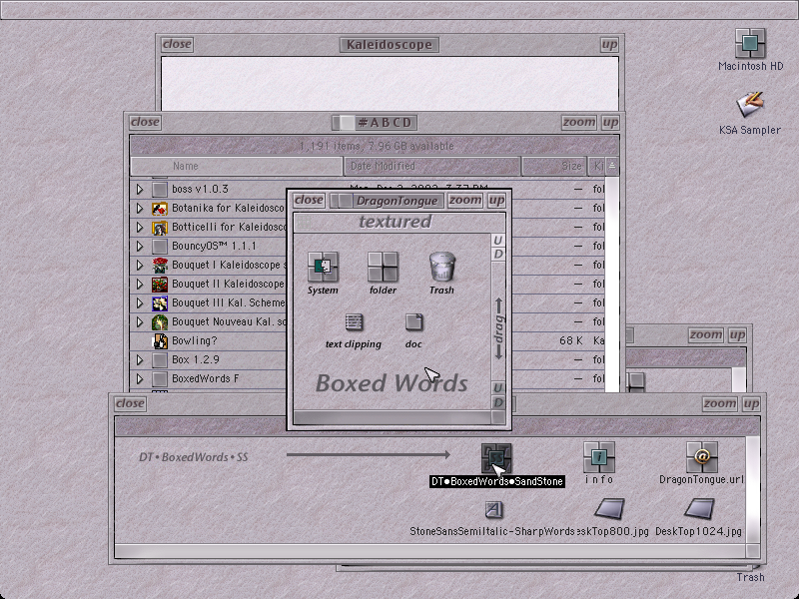
Task: Select the 'BoxedWords F' row name
Action: pos(206,379)
